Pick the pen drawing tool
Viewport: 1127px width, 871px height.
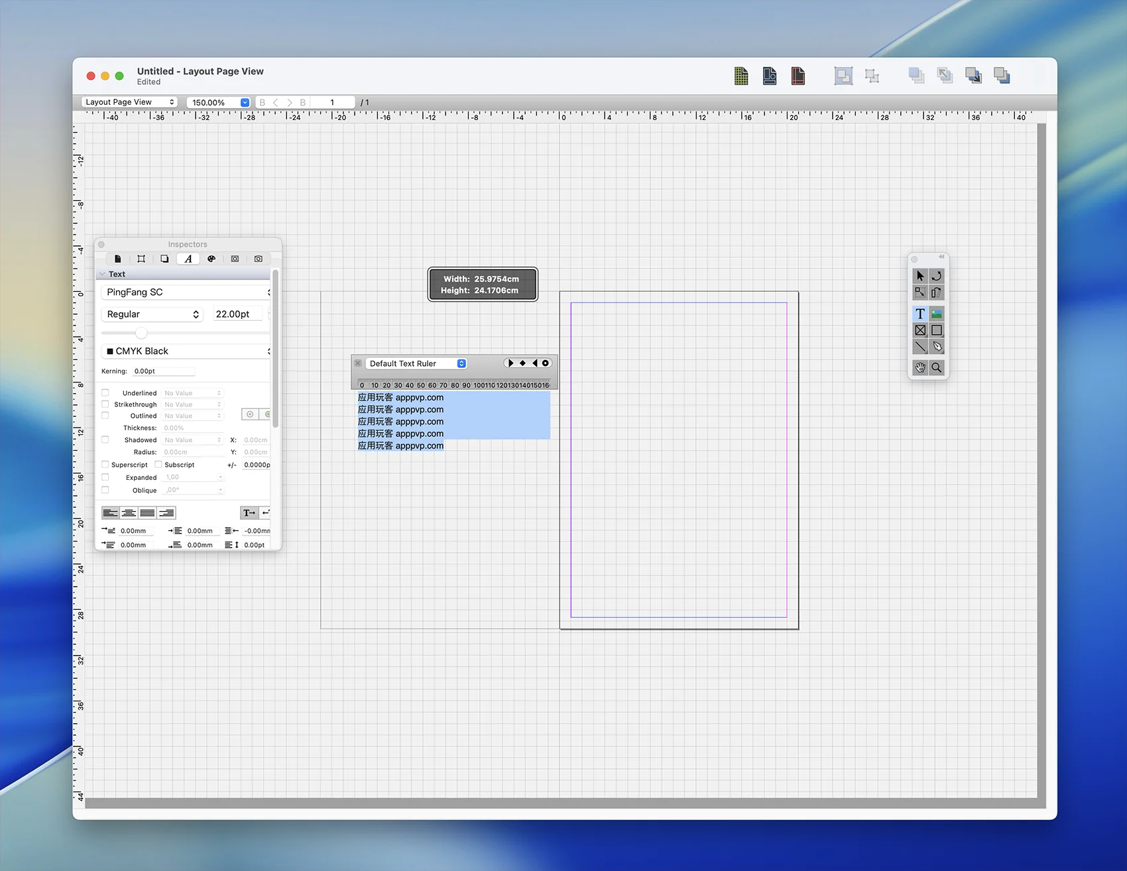point(937,347)
